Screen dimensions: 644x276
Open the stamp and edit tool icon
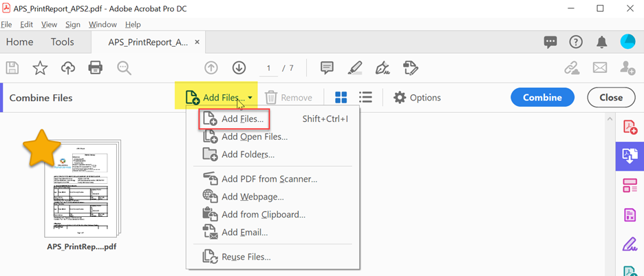pyautogui.click(x=410, y=67)
